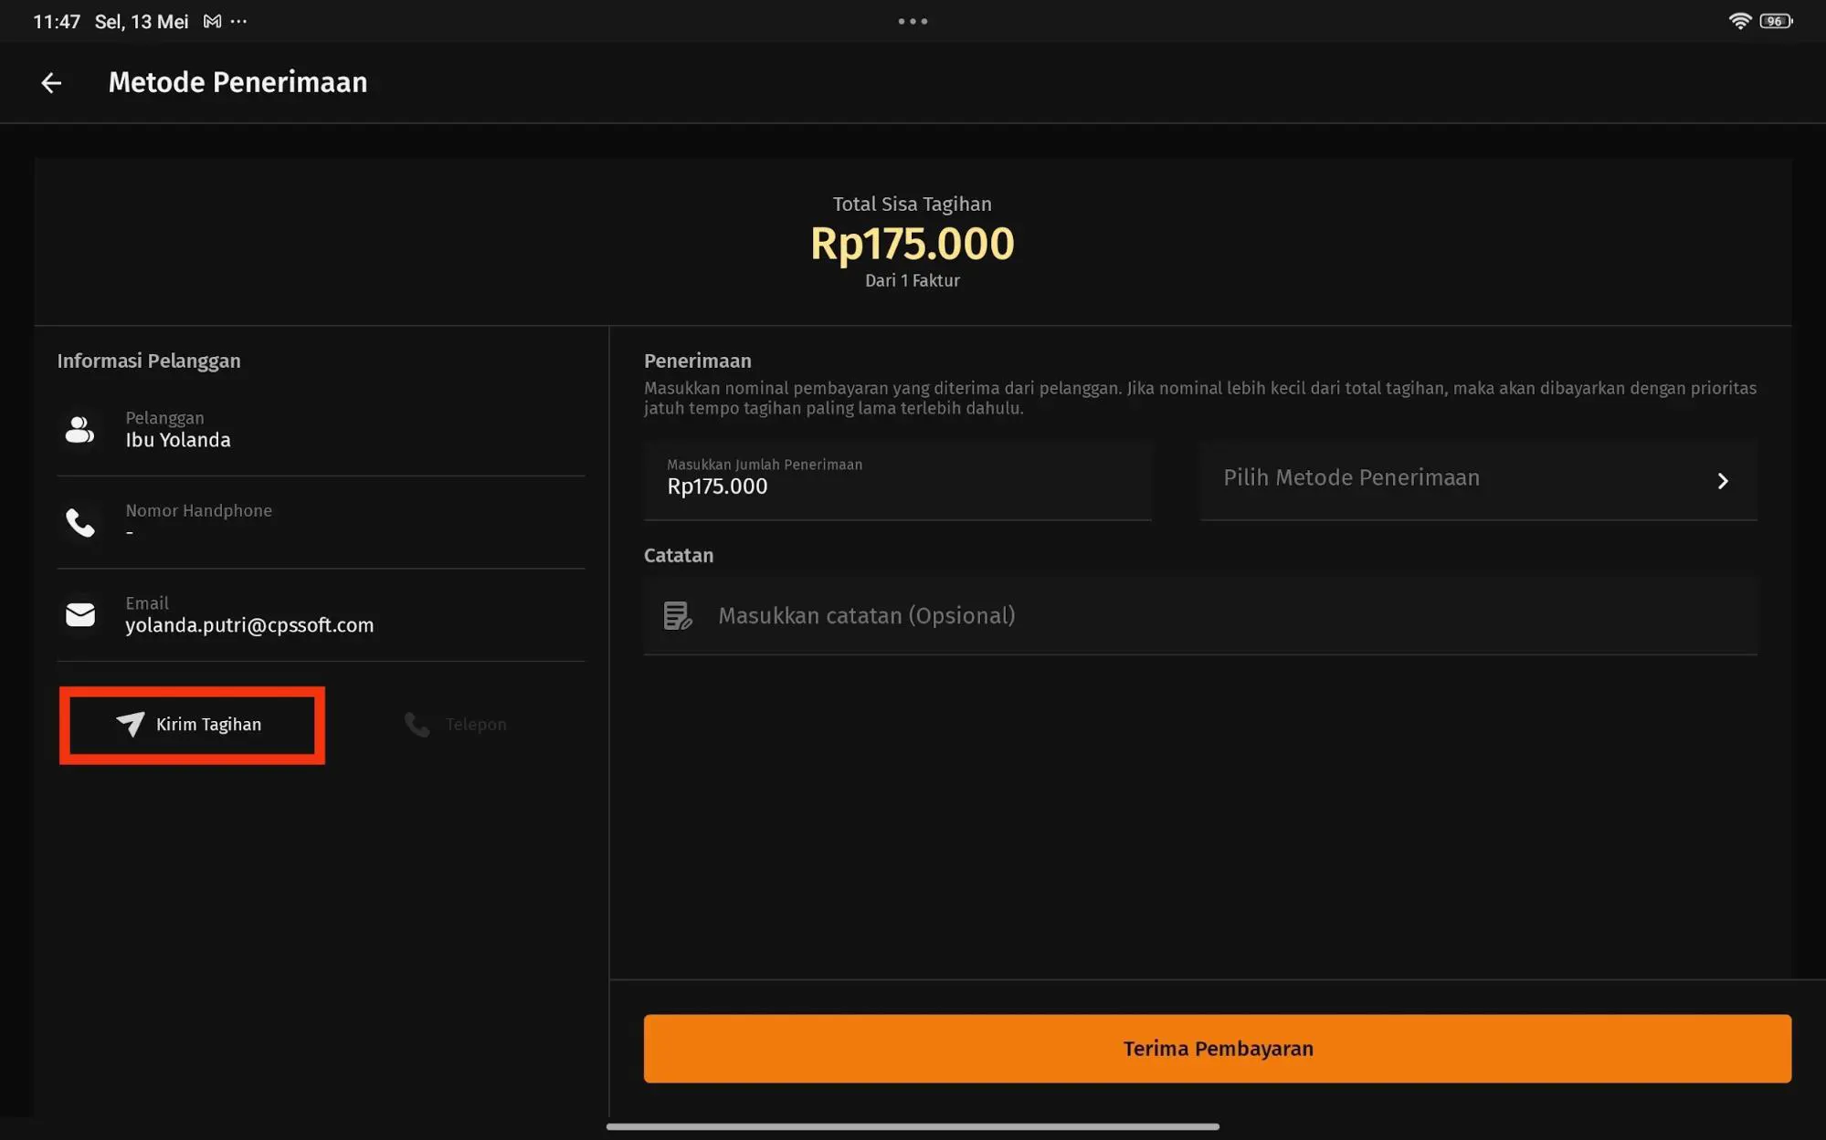Tap the Dari 1 Faktur label
The image size is (1826, 1140).
912,281
